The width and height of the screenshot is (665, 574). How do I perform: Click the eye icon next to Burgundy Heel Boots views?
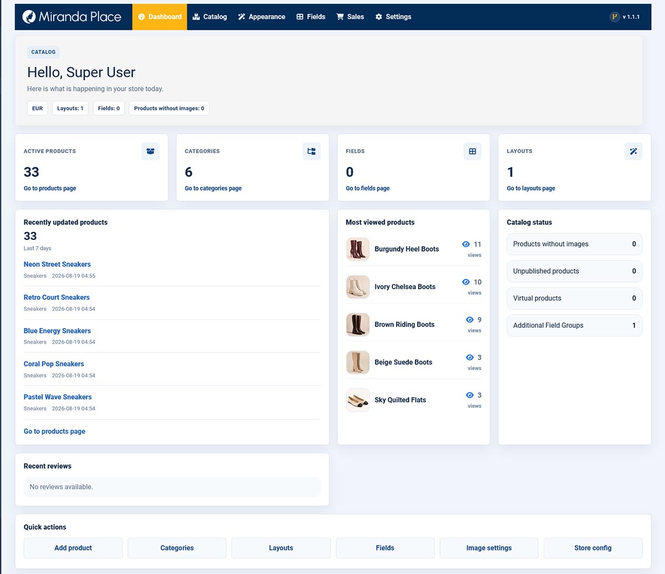coord(465,244)
